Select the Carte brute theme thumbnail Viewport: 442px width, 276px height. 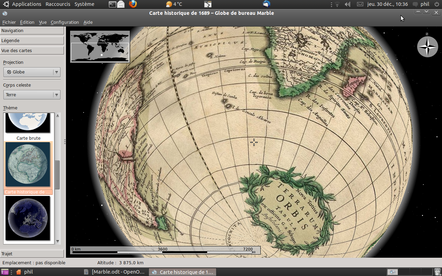tap(28, 122)
